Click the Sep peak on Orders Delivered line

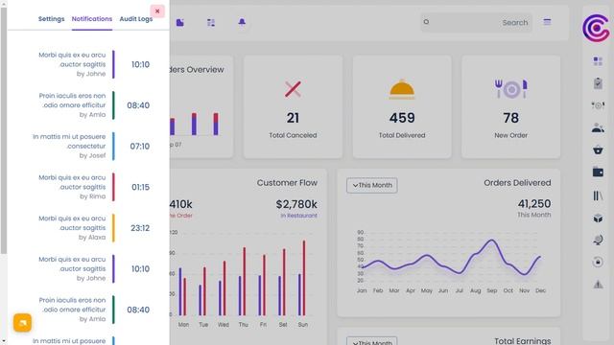(x=492, y=241)
